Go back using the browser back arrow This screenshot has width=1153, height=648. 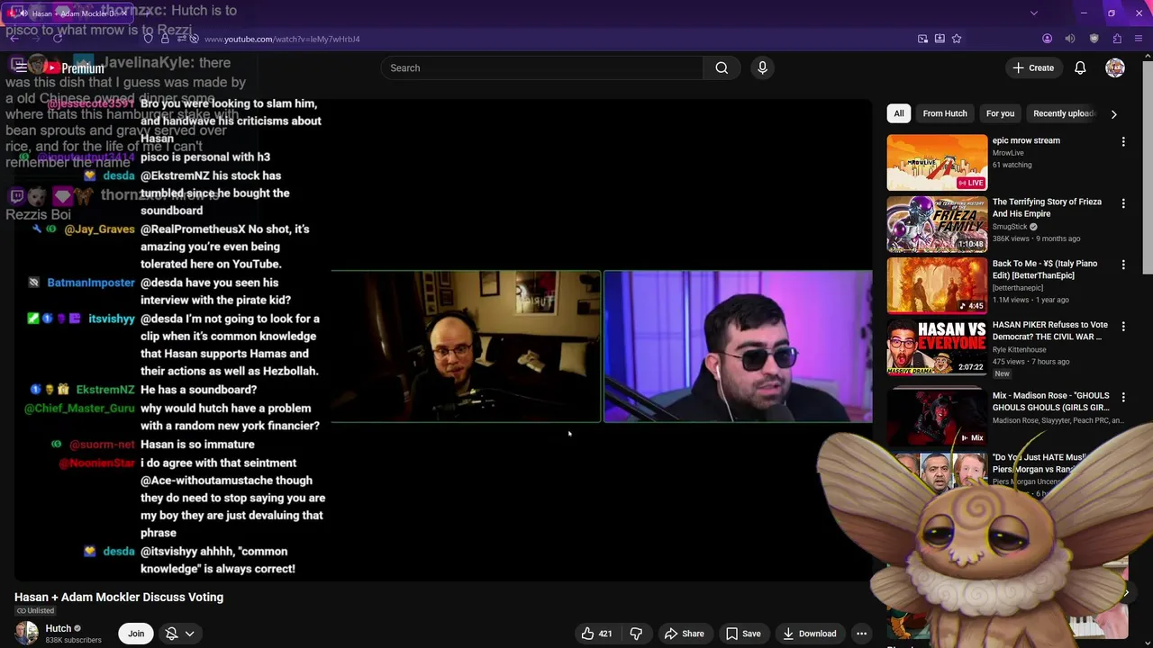(13, 39)
